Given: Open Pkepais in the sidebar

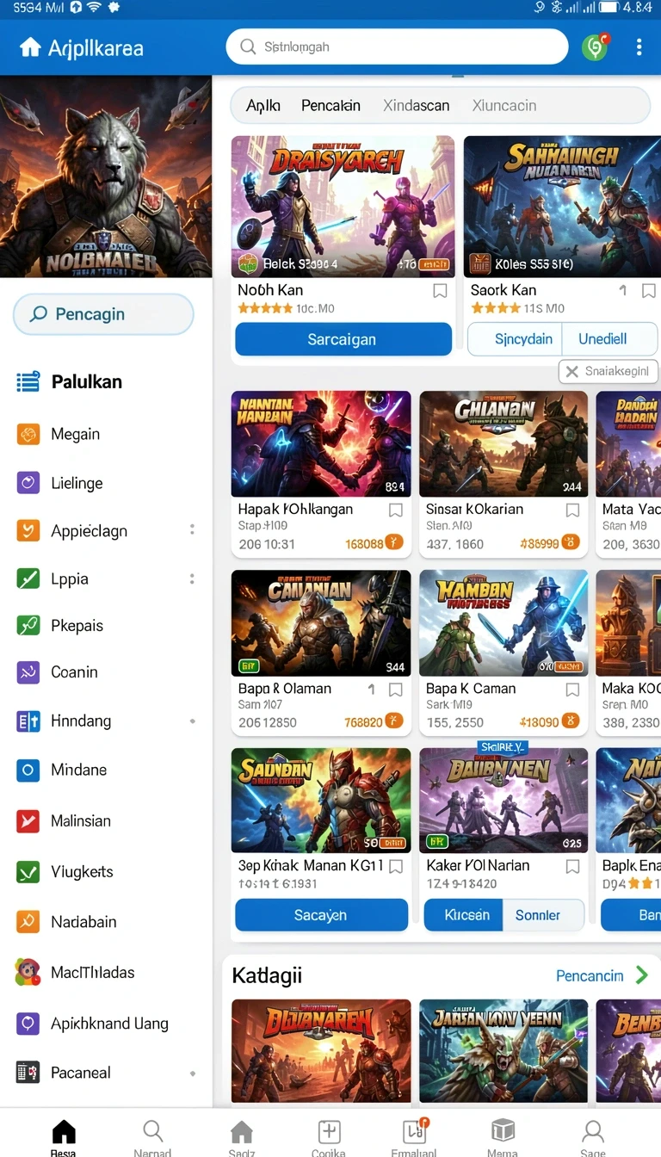Looking at the screenshot, I should (77, 626).
